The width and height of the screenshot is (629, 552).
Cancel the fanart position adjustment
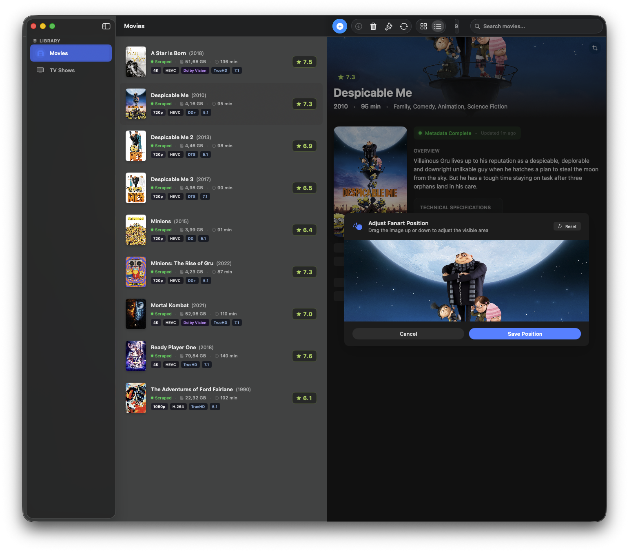(x=408, y=334)
